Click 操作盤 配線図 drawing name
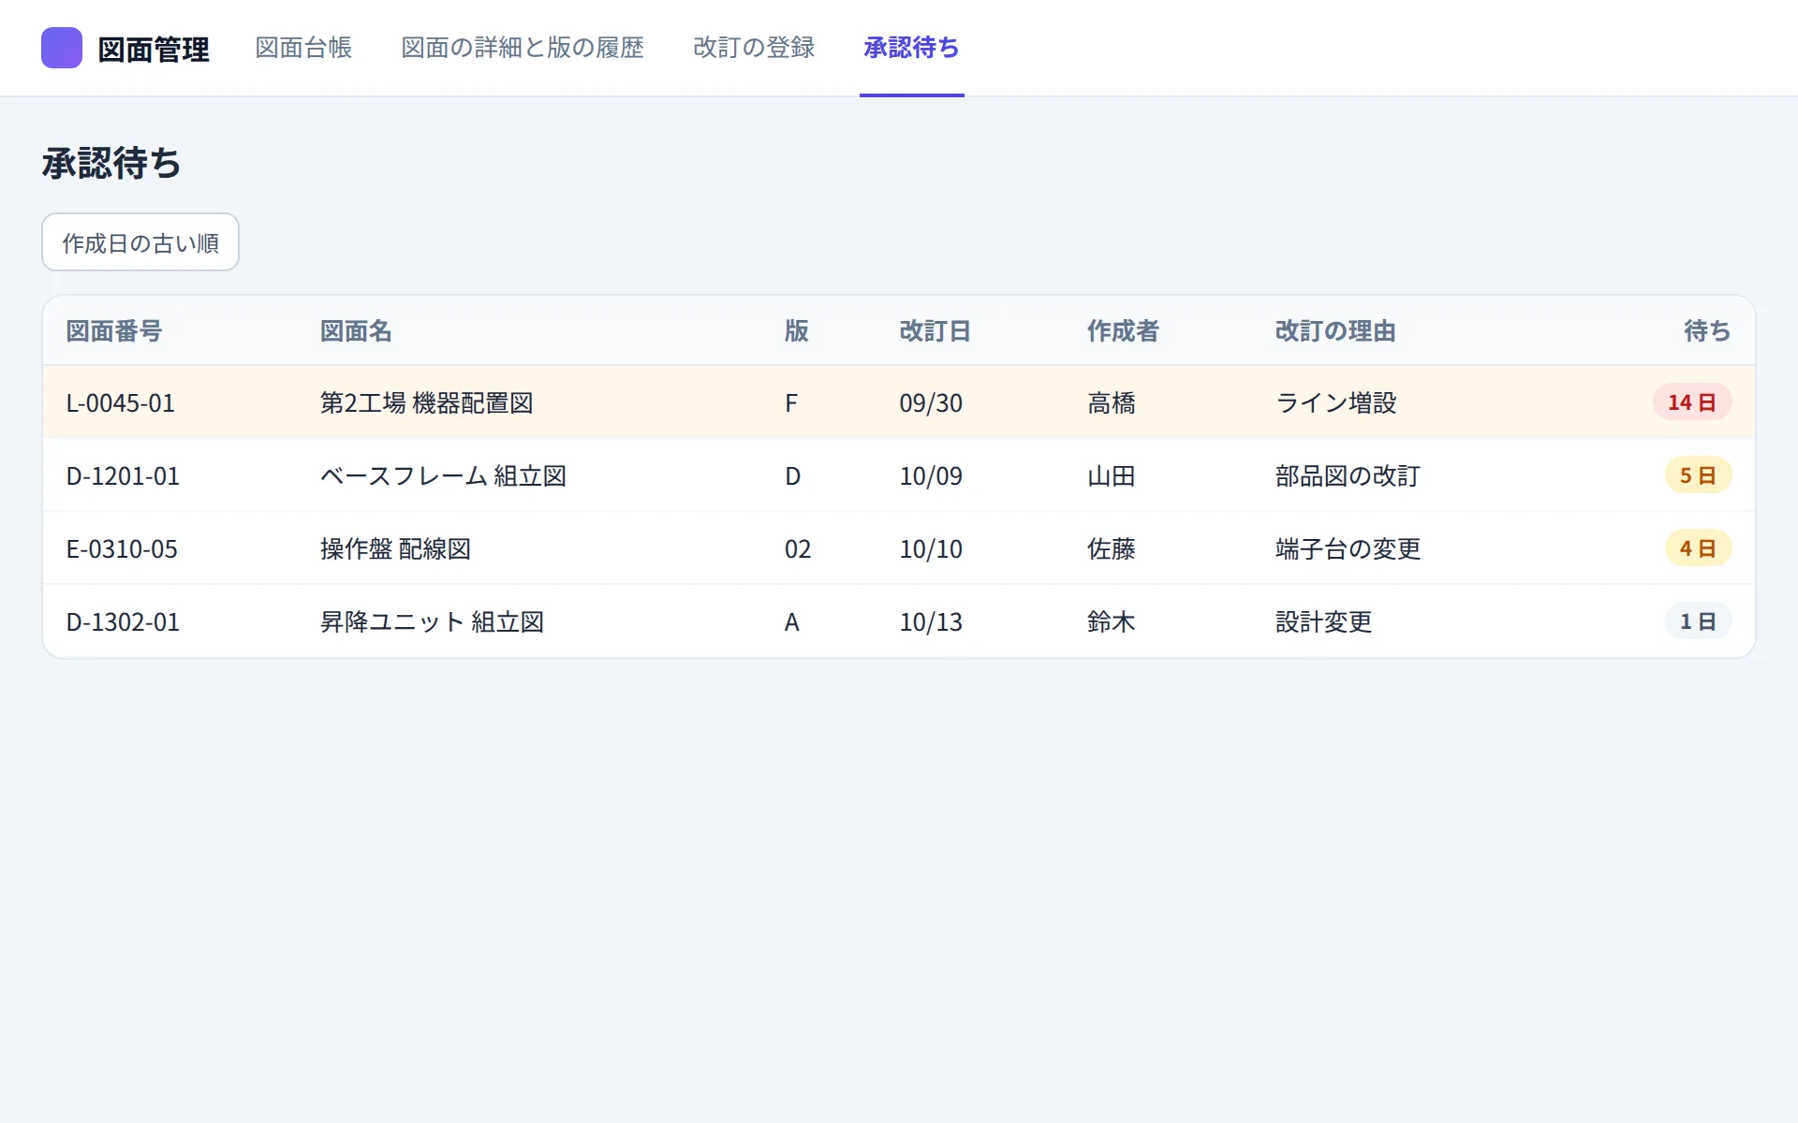This screenshot has height=1123, width=1798. tap(395, 548)
